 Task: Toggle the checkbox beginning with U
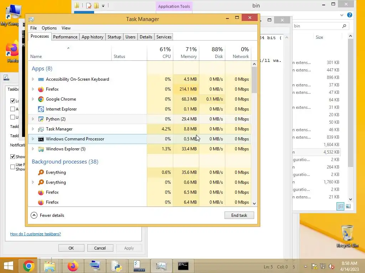coord(12,117)
